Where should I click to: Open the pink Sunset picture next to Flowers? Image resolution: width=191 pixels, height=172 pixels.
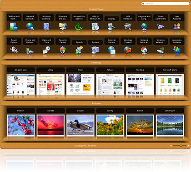tap(50, 125)
